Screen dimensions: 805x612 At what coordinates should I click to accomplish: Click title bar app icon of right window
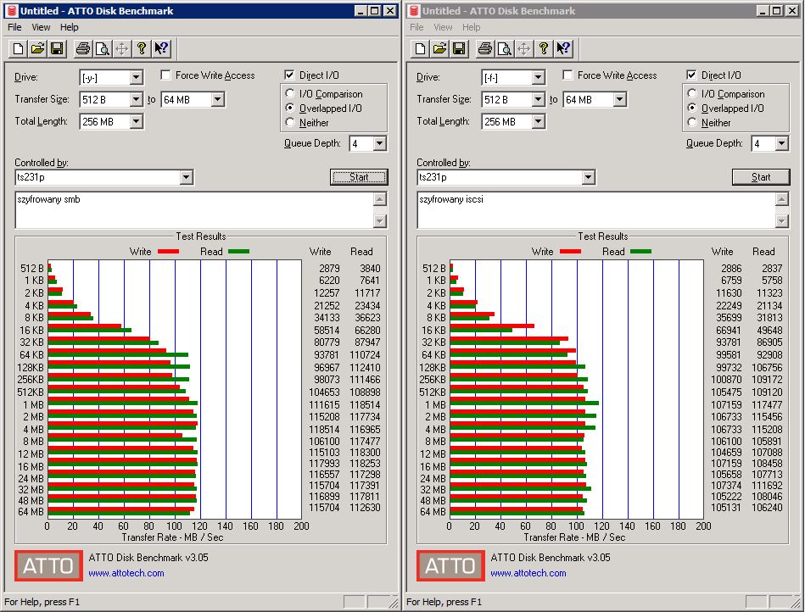pyautogui.click(x=414, y=11)
